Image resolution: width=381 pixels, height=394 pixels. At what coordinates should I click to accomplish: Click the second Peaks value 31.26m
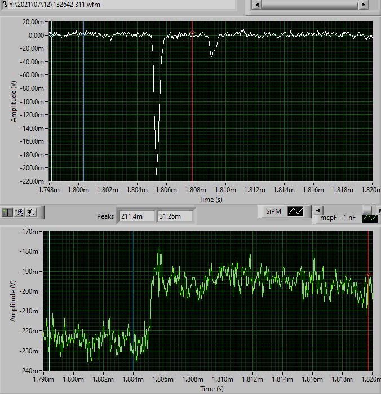(x=175, y=216)
